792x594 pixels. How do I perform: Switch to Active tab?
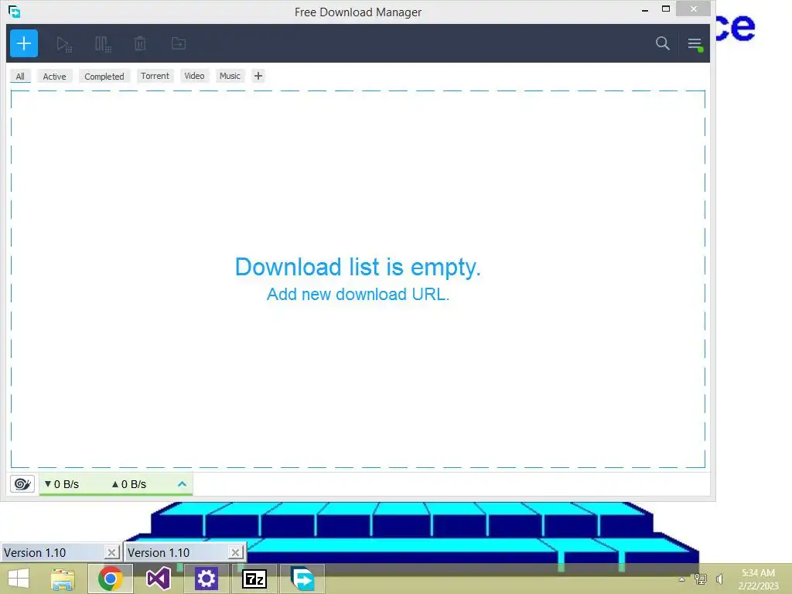point(55,77)
